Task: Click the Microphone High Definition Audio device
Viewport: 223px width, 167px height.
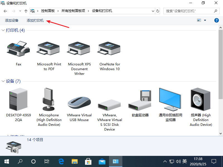Action: (x=49, y=99)
